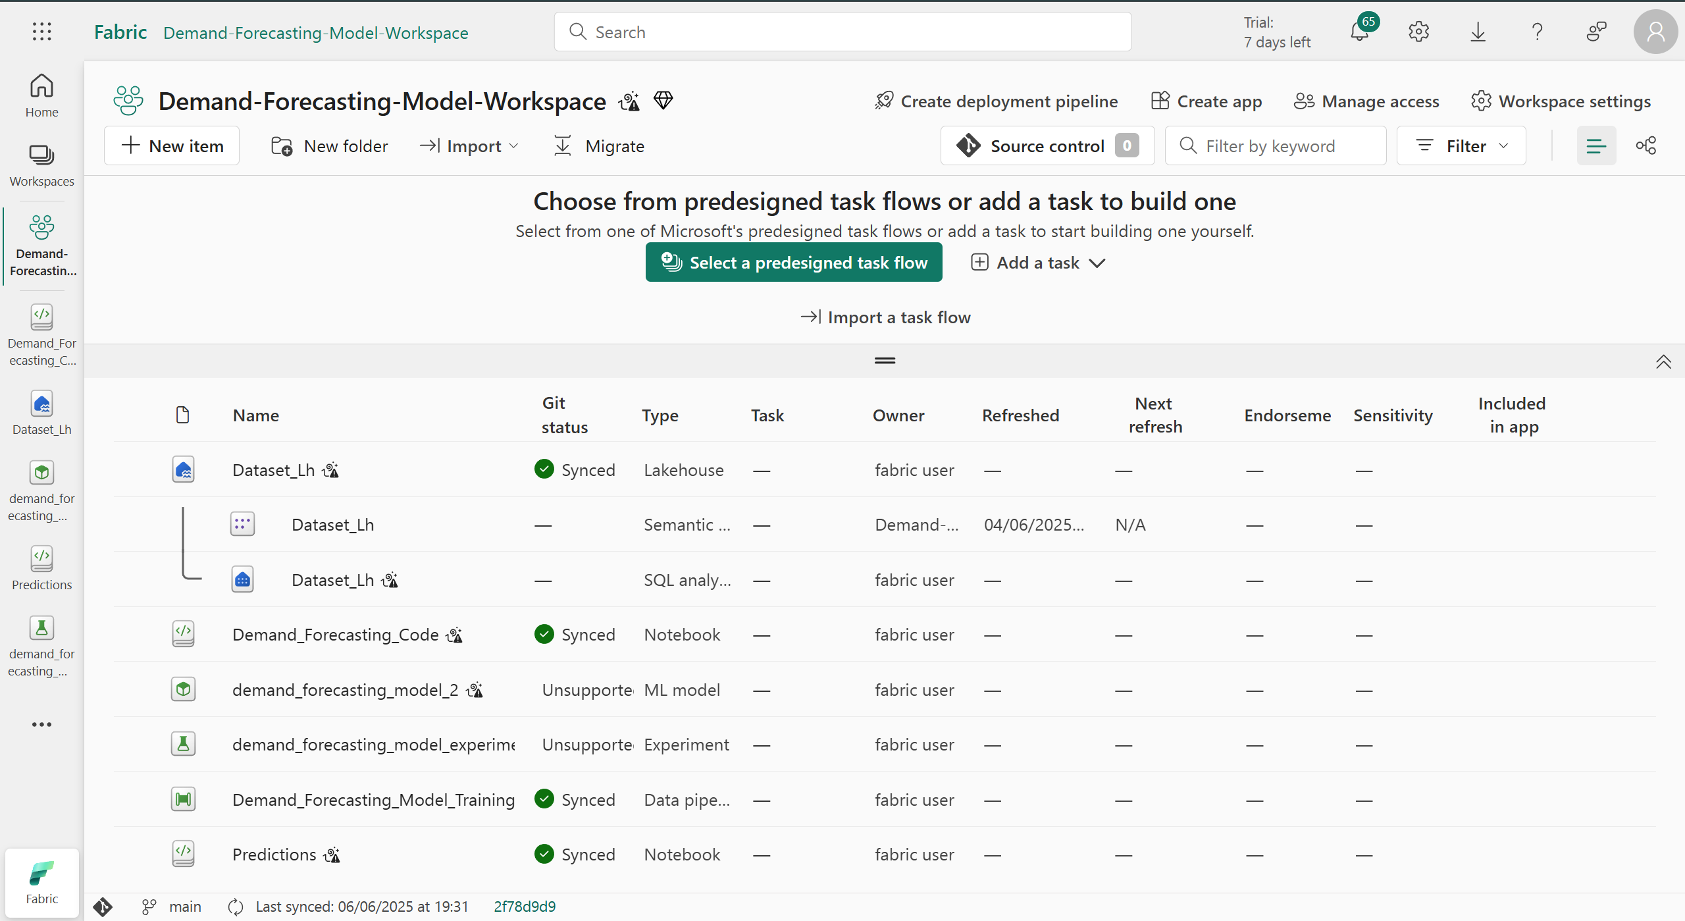
Task: Click the commit hash 2f78d9d9
Action: pyautogui.click(x=525, y=907)
